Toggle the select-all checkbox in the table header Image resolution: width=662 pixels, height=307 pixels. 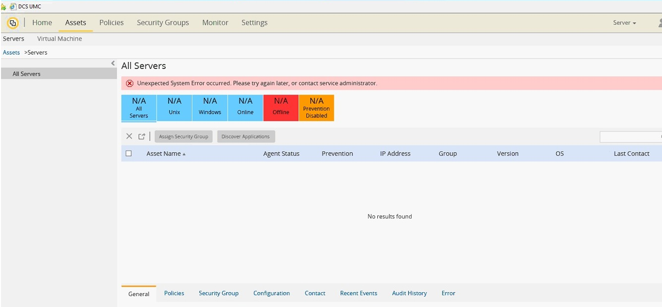pos(128,154)
